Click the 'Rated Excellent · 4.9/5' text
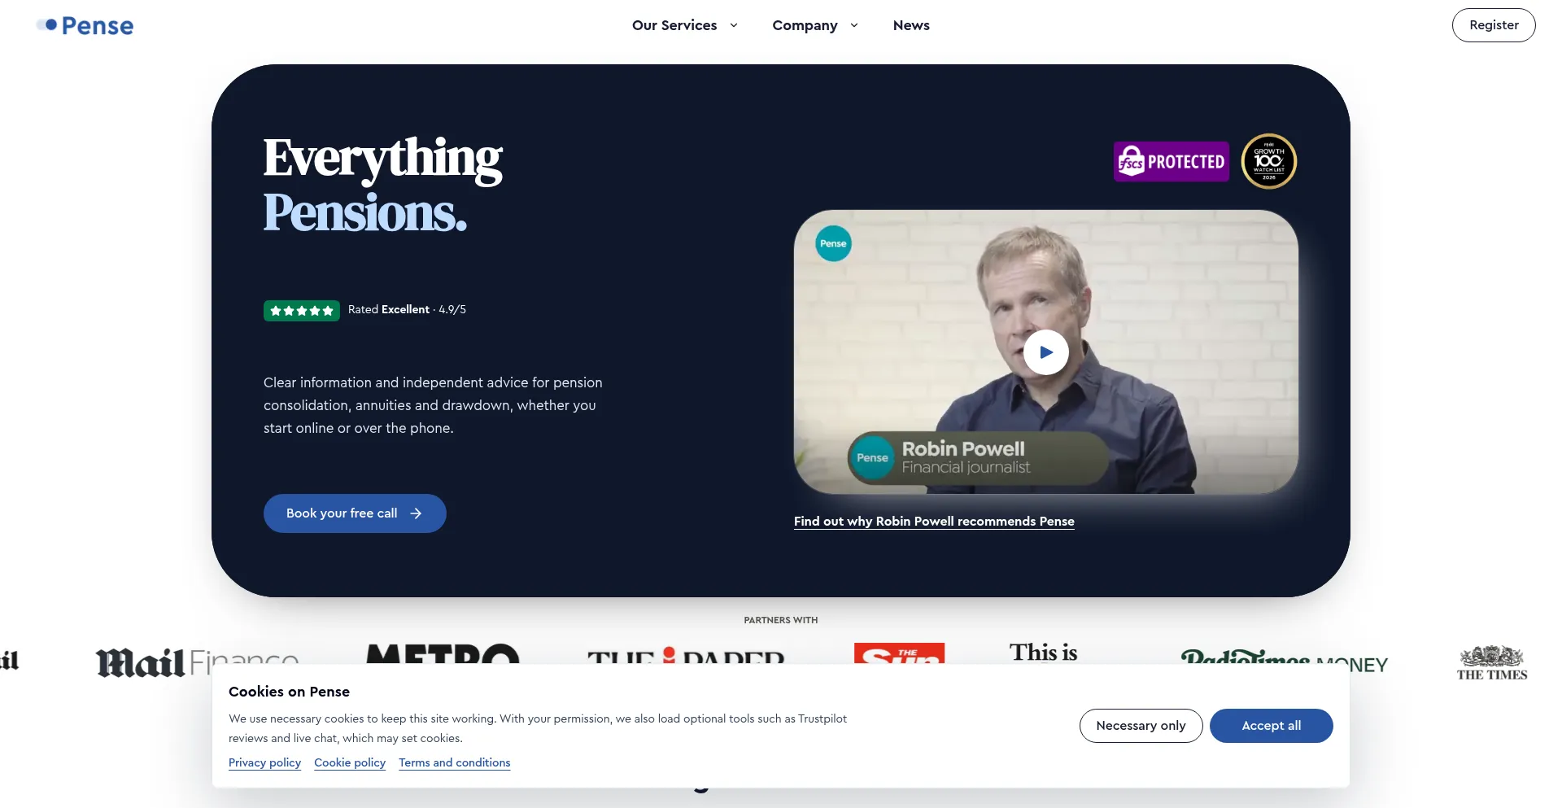The image size is (1562, 808). 407,310
